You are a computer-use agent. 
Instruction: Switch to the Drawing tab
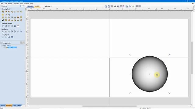[3, 106]
